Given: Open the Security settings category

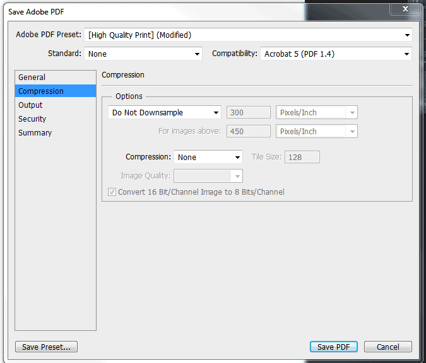Looking at the screenshot, I should click(32, 119).
